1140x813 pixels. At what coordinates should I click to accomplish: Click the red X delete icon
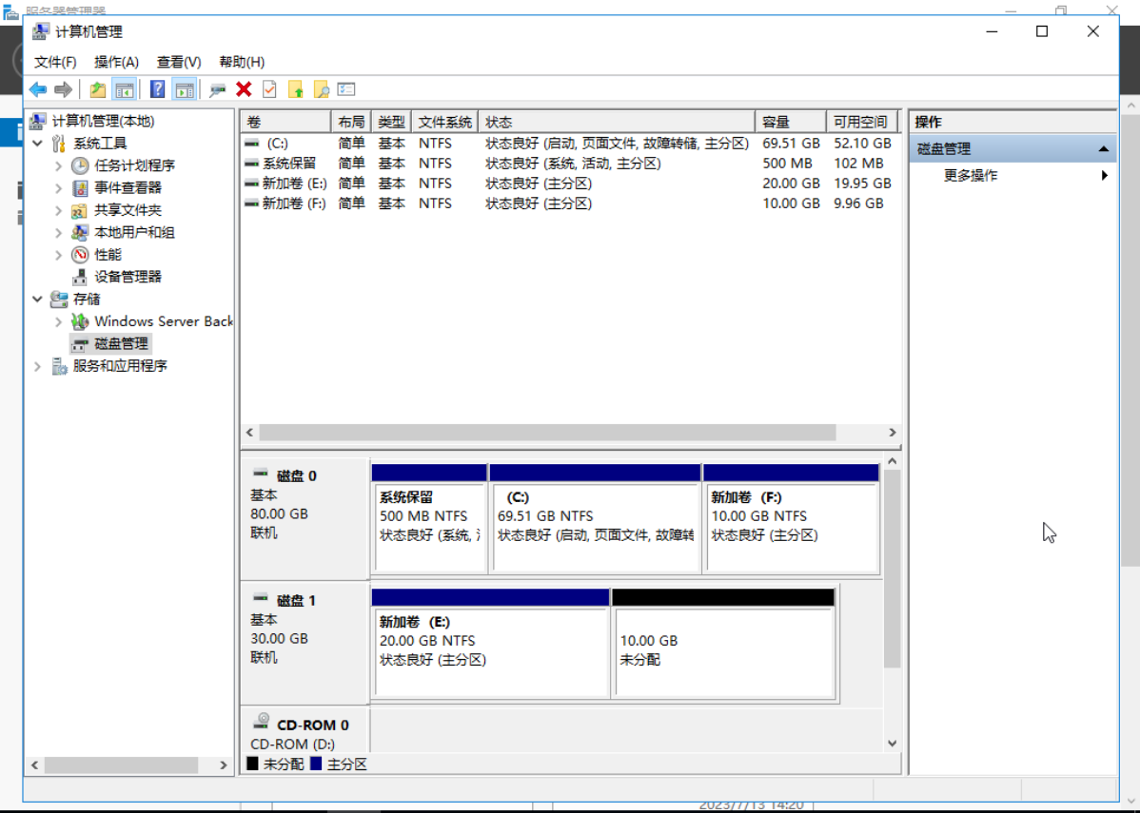pos(244,89)
